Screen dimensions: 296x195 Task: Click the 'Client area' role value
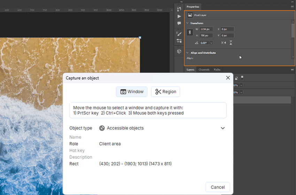pos(110,144)
